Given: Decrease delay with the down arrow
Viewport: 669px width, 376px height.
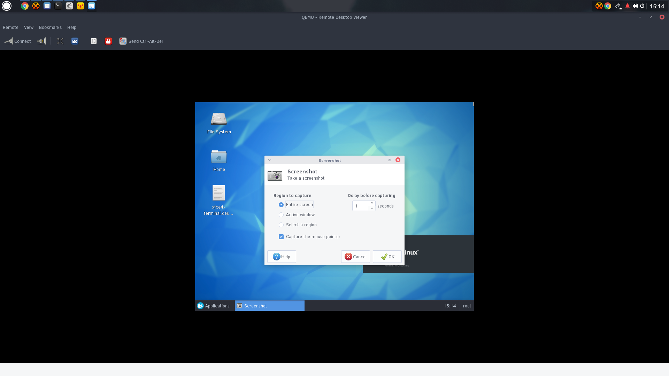Looking at the screenshot, I should pyautogui.click(x=372, y=208).
